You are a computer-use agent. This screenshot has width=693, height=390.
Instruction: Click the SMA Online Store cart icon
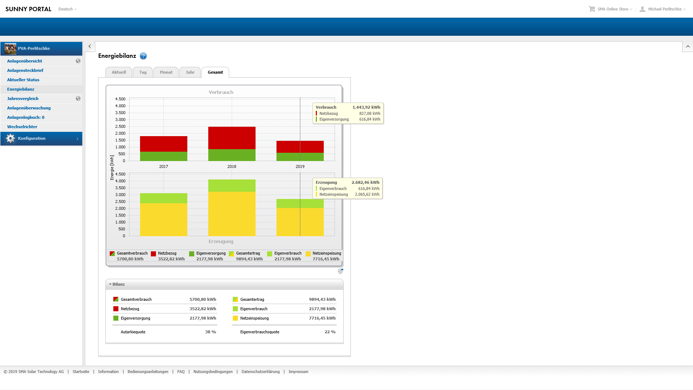coord(592,9)
